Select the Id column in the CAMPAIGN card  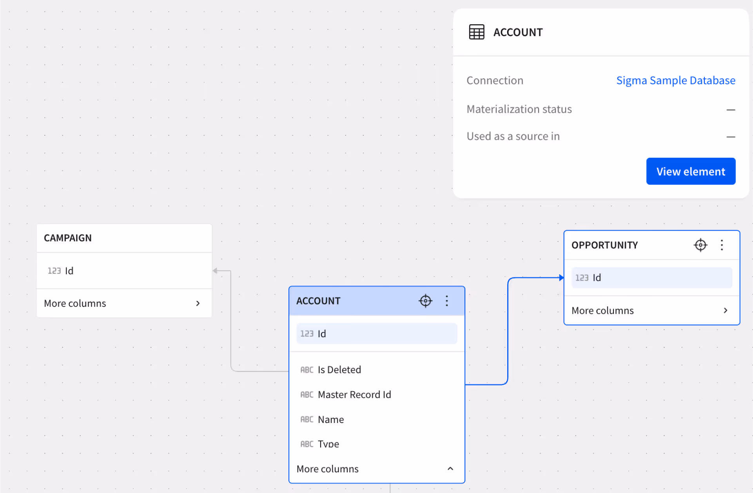point(124,271)
